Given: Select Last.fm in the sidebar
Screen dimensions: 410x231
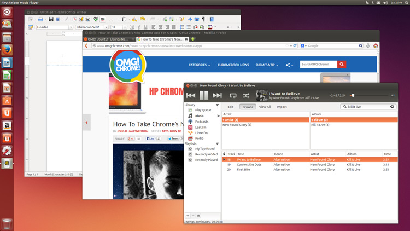Looking at the screenshot, I should 201,127.
